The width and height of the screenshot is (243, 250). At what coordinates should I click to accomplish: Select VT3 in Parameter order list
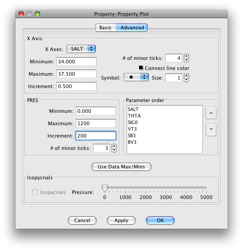165,129
